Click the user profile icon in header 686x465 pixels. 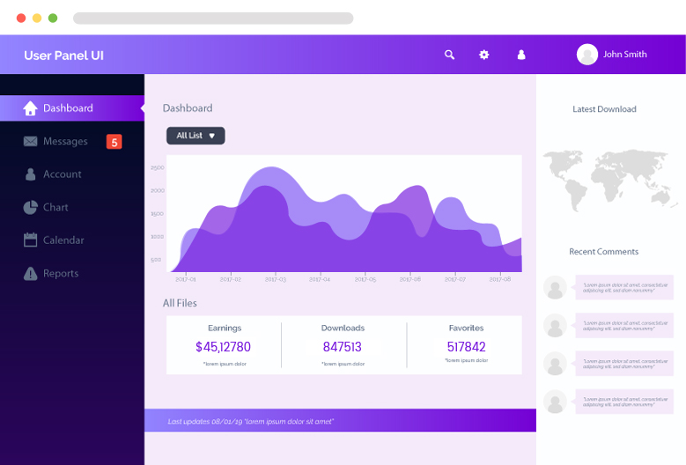click(521, 55)
